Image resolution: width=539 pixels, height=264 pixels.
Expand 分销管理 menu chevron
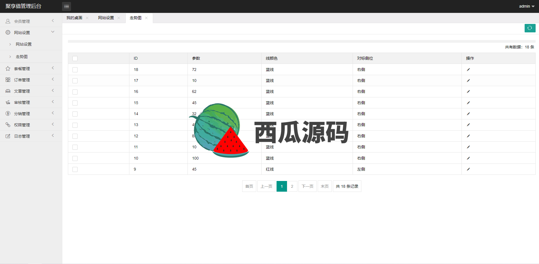53,113
